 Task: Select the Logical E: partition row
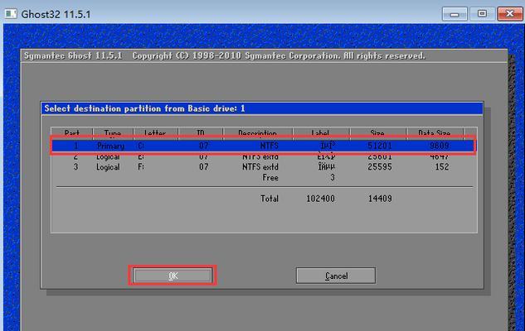pyautogui.click(x=263, y=156)
